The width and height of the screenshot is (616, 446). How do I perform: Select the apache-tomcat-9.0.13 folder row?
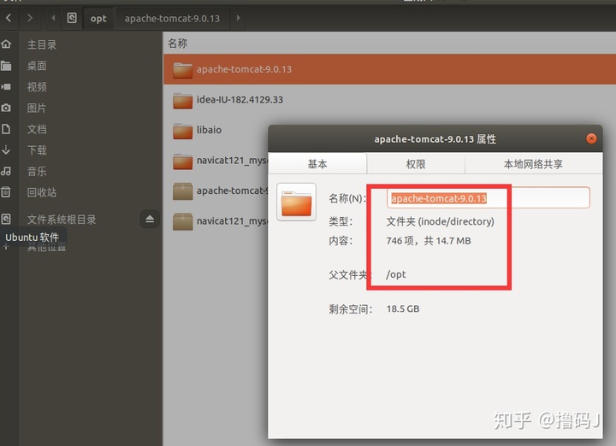click(x=389, y=69)
